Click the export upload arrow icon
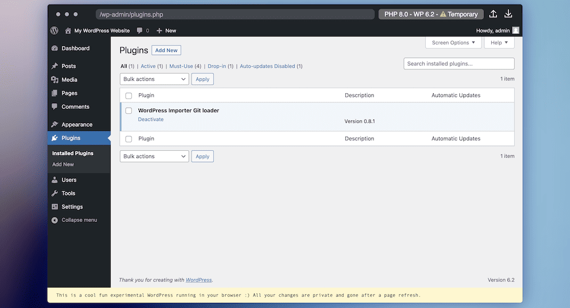 click(493, 14)
